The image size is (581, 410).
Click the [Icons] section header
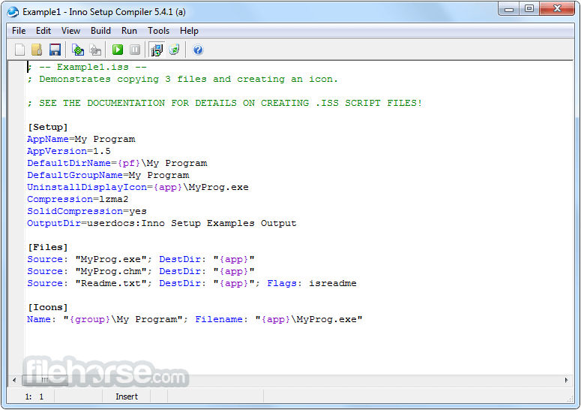pyautogui.click(x=48, y=307)
